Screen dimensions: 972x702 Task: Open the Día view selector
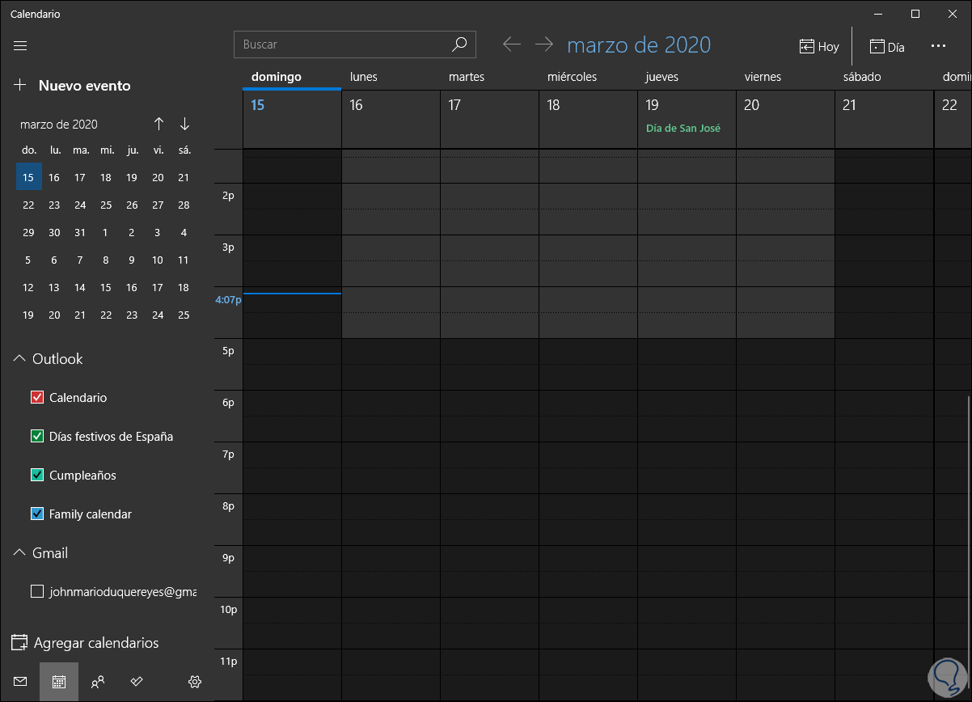point(886,46)
